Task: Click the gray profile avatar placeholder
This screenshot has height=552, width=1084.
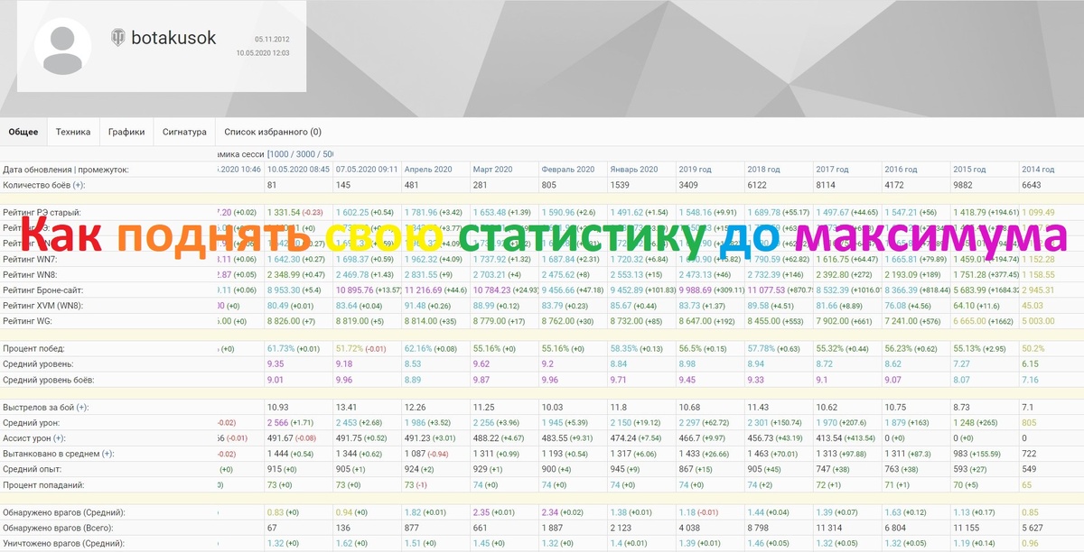Action: click(x=62, y=46)
